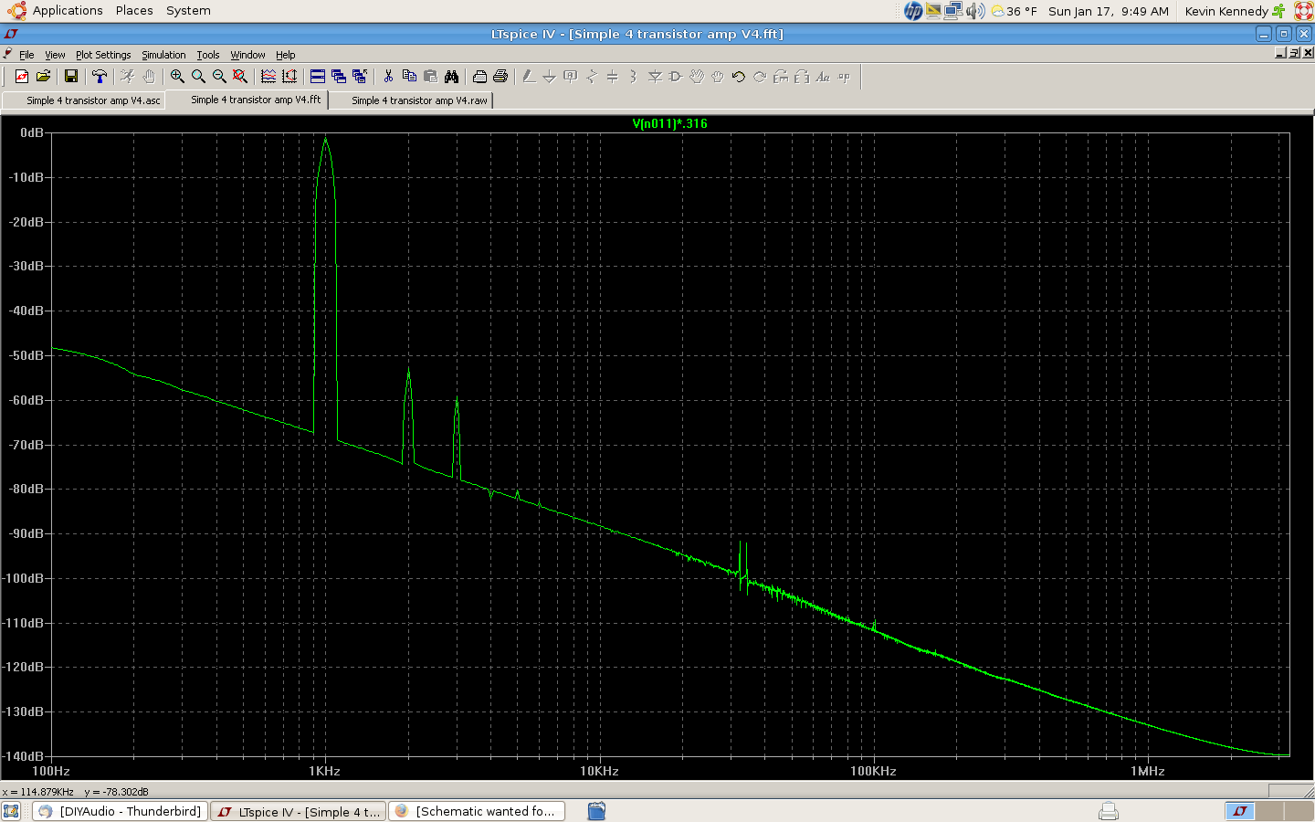This screenshot has height=822, width=1315.
Task: Click the Save floppy disk icon
Action: coord(71,77)
